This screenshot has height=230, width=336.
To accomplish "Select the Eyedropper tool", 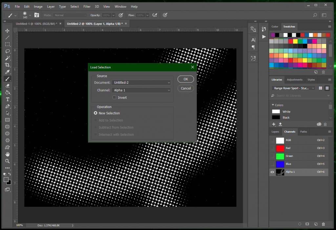I will point(7,72).
